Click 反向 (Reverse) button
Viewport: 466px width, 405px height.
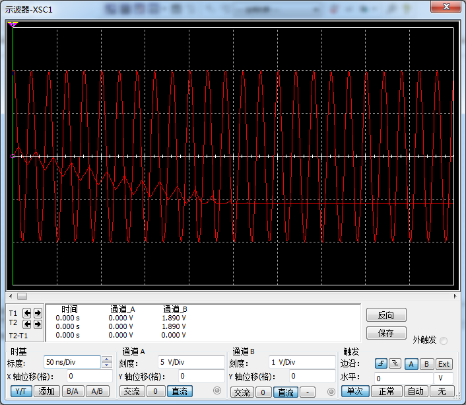point(386,315)
